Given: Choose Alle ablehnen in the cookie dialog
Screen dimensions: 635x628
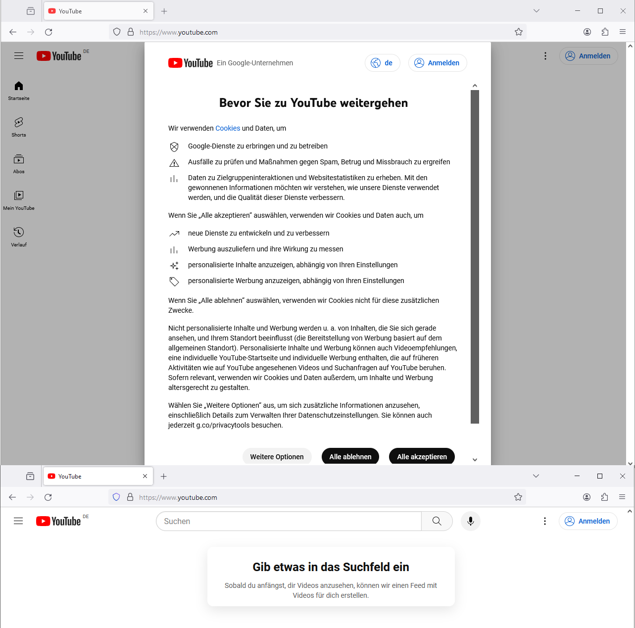Looking at the screenshot, I should click(x=350, y=457).
